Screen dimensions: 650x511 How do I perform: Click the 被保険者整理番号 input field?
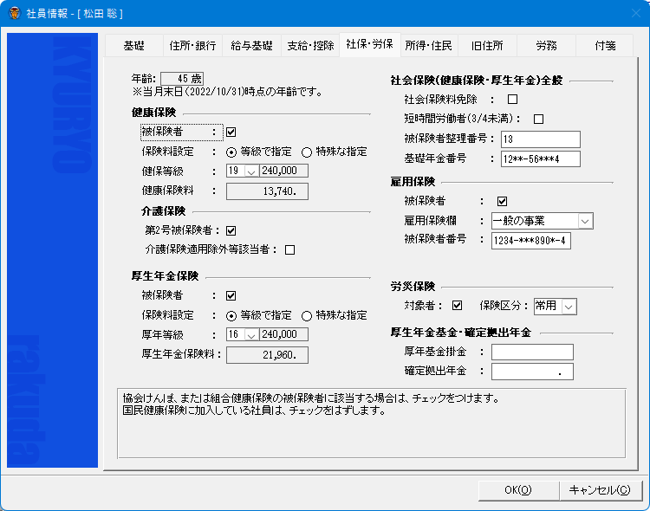tap(541, 139)
